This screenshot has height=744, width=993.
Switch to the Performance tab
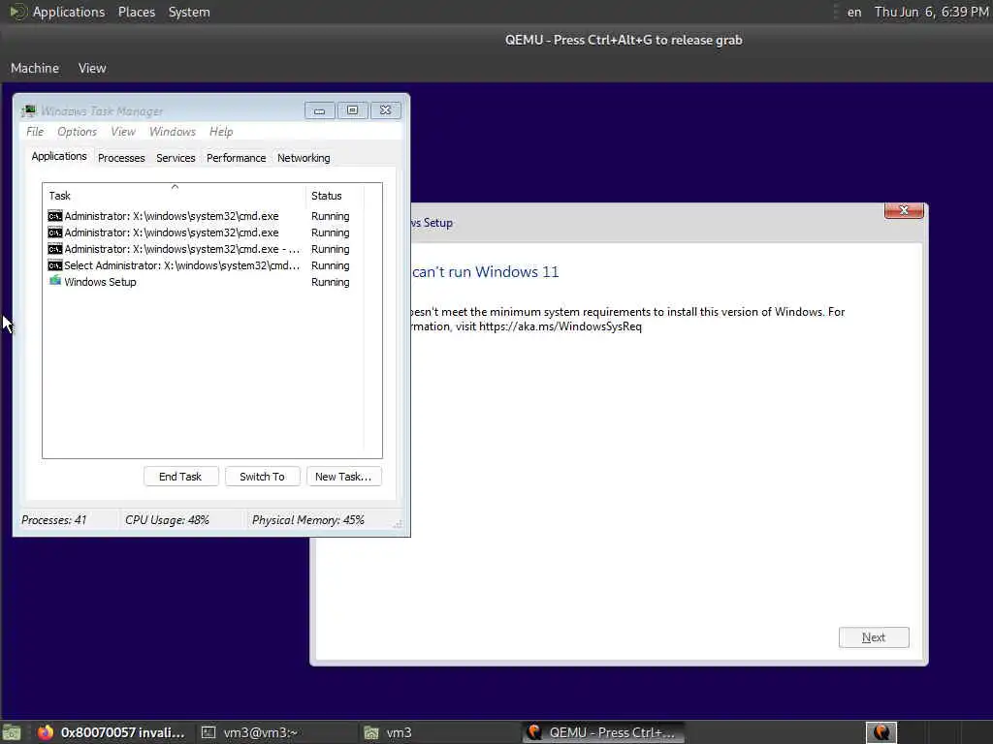[x=237, y=158]
